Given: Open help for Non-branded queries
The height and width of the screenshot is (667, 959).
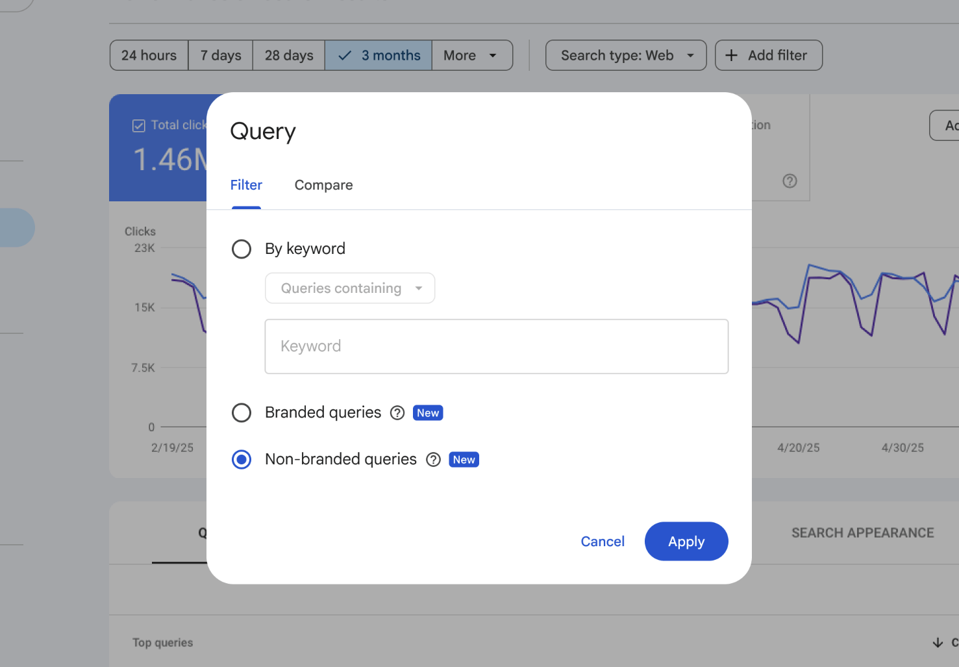Looking at the screenshot, I should click(432, 459).
